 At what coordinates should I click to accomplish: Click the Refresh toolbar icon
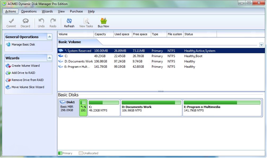[x=69, y=21]
